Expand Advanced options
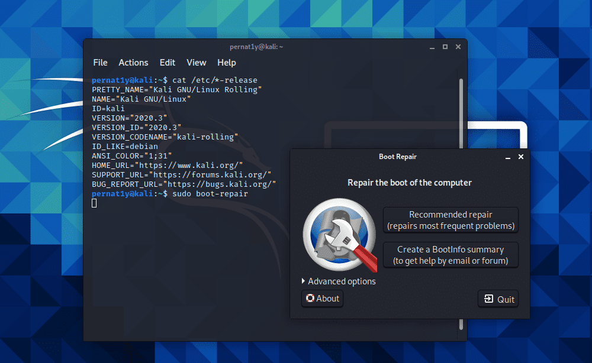This screenshot has height=363, width=592. click(339, 281)
